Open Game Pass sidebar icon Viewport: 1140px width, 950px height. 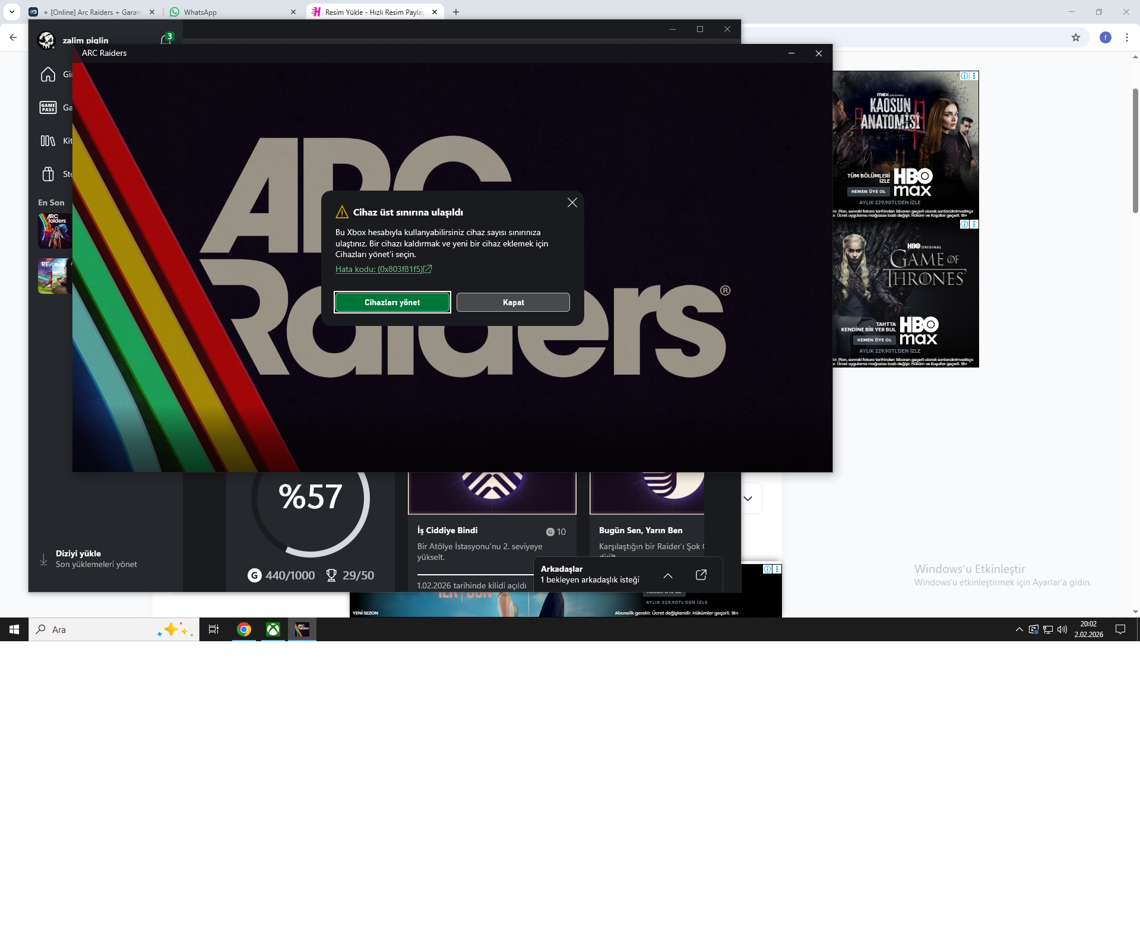click(48, 107)
